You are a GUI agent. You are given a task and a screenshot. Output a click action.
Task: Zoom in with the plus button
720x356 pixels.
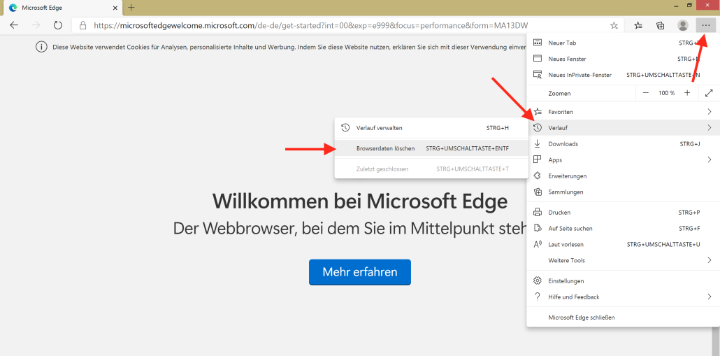tap(687, 93)
